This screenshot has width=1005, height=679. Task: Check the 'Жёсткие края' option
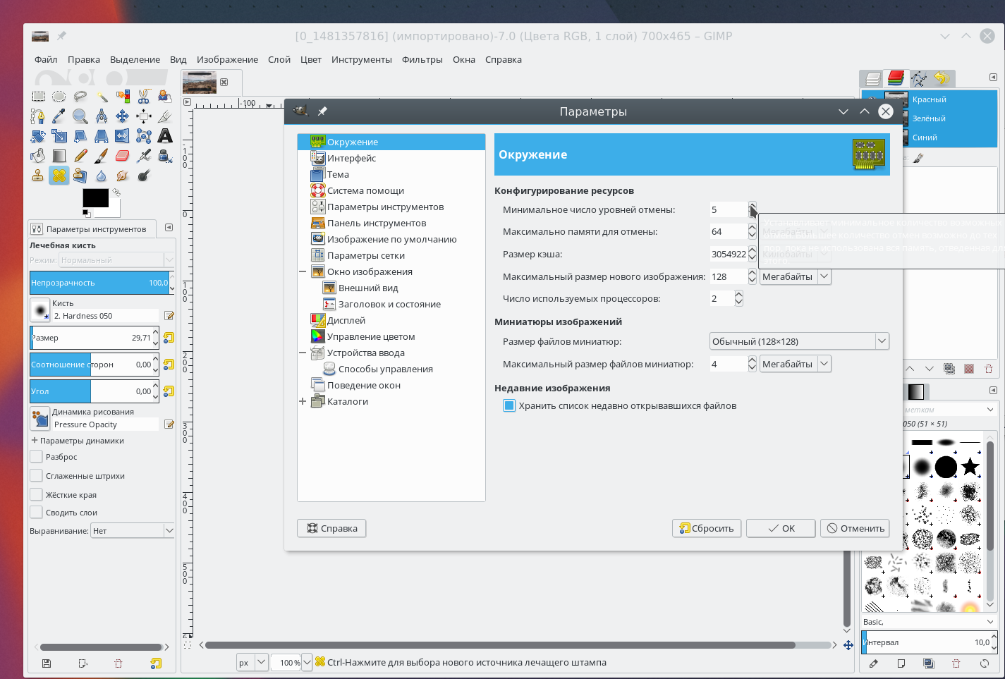(37, 495)
